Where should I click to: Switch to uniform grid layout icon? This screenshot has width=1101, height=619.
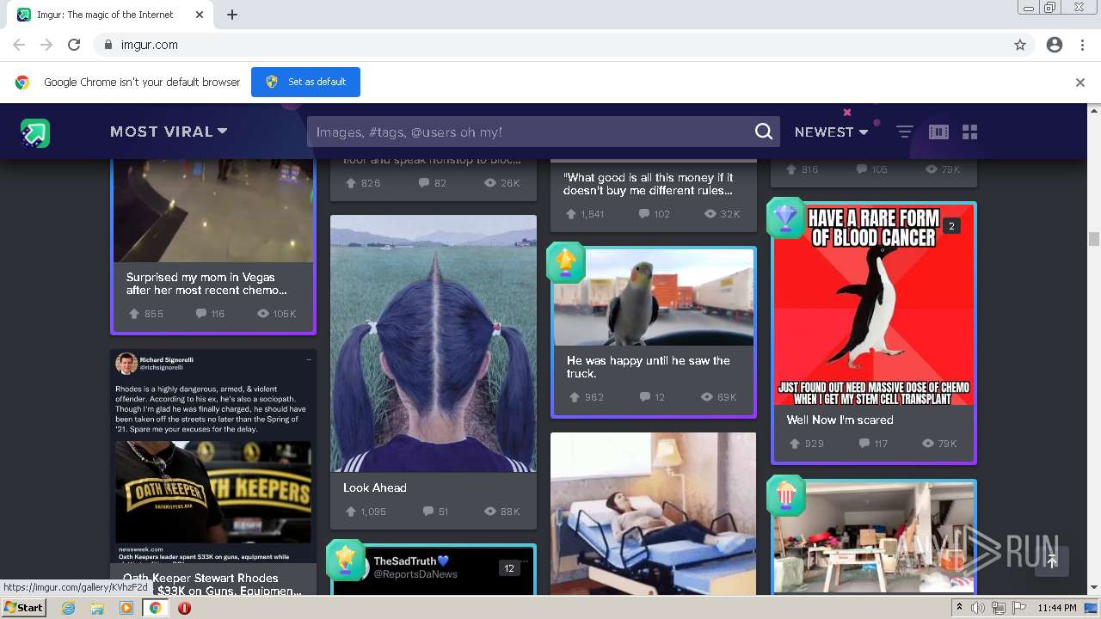(x=970, y=132)
